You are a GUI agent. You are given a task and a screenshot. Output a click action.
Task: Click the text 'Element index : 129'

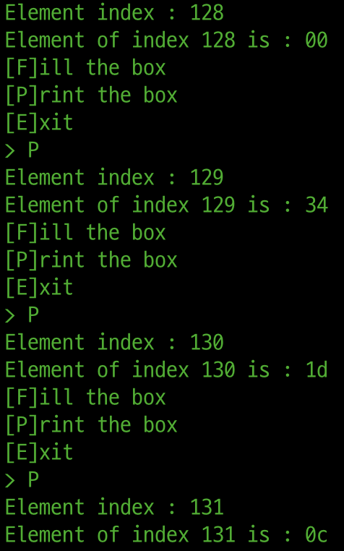(114, 177)
